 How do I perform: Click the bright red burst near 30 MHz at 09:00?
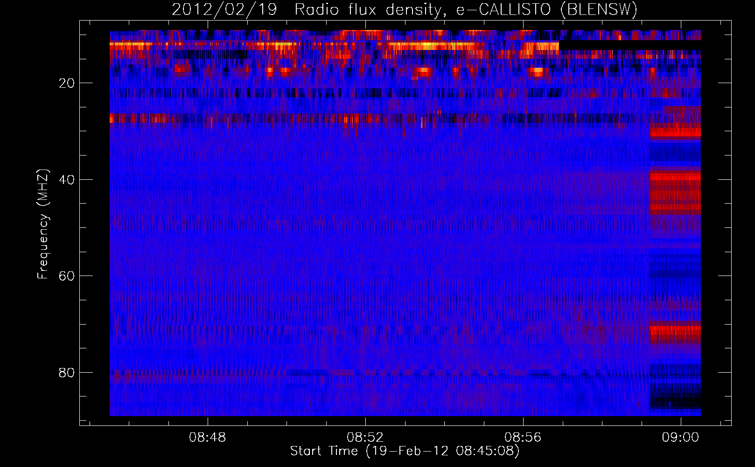tap(675, 132)
